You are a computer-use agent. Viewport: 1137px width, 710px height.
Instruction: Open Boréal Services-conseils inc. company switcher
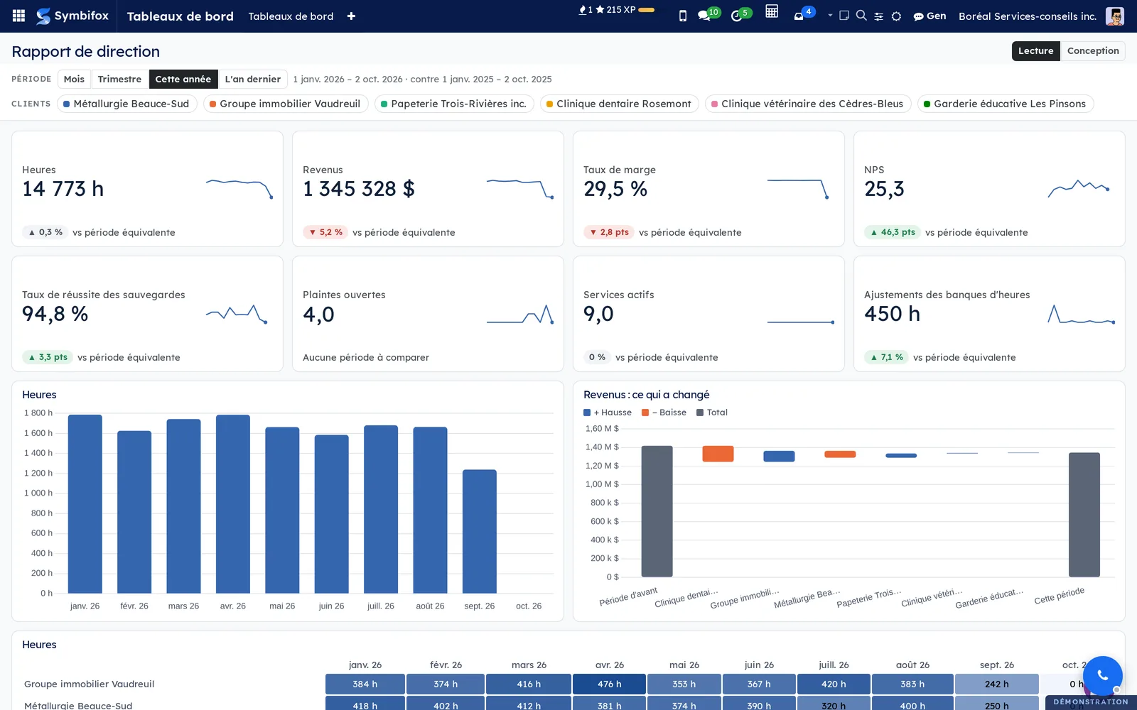(x=1028, y=16)
